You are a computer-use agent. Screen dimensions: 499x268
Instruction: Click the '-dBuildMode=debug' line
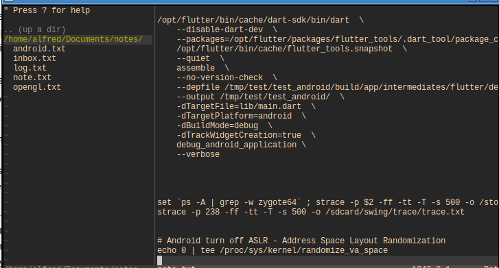[224, 125]
